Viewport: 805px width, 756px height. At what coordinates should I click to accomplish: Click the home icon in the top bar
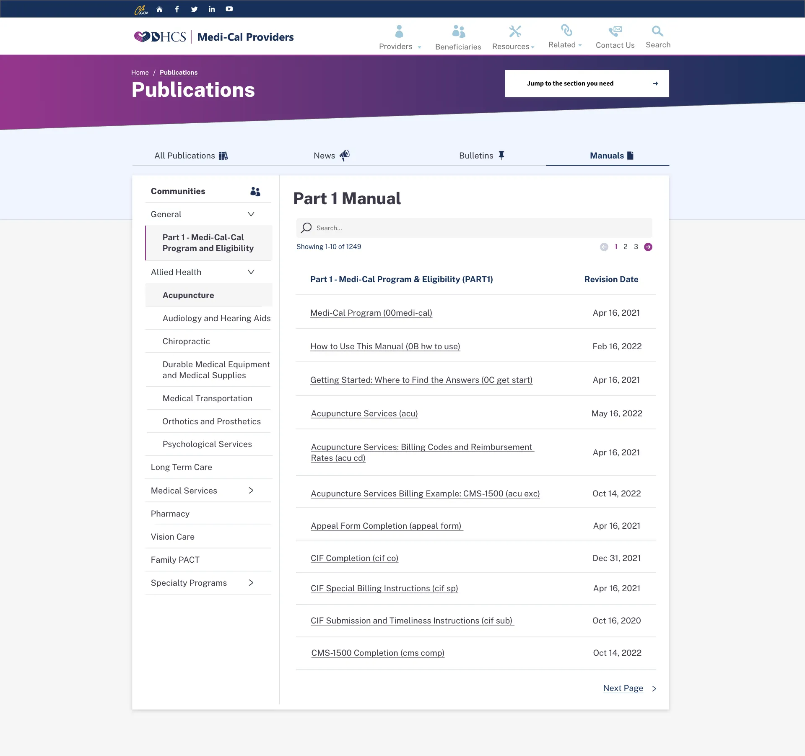pos(159,8)
